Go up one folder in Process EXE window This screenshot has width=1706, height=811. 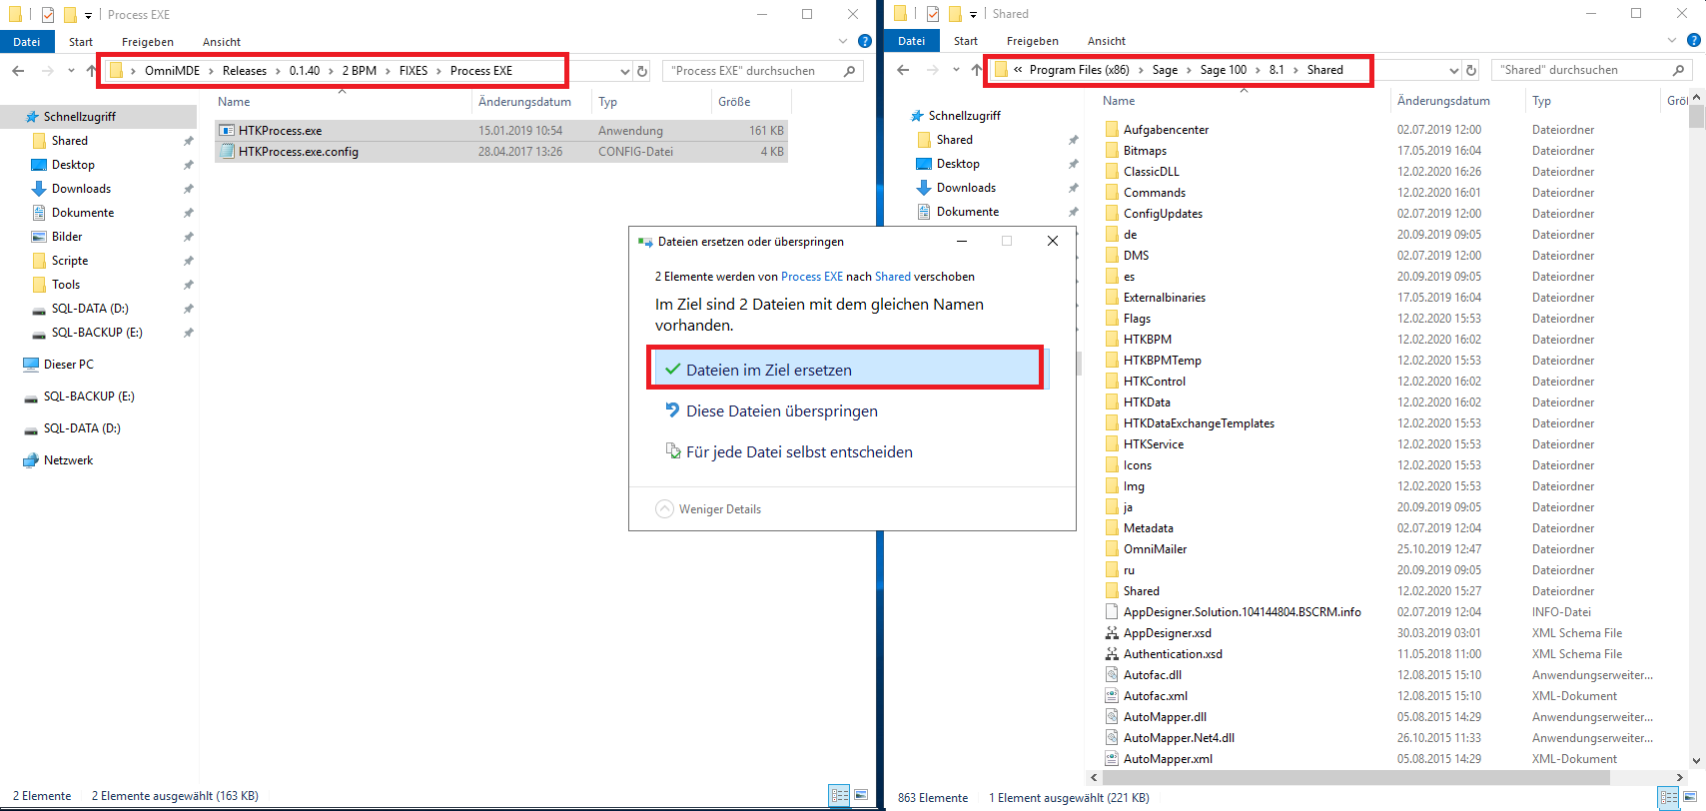[x=91, y=71]
